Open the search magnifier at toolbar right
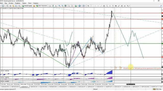163x91 pixels. coord(161,6)
